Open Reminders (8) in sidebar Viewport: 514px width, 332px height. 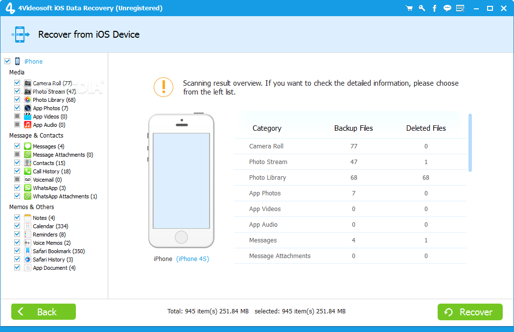pyautogui.click(x=49, y=234)
